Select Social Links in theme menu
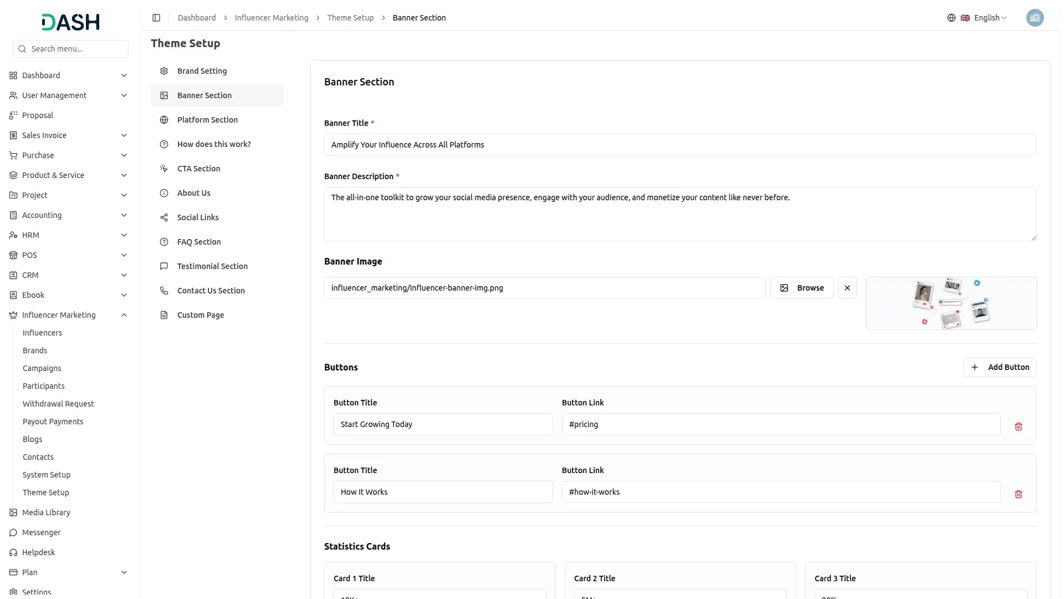 pos(198,217)
